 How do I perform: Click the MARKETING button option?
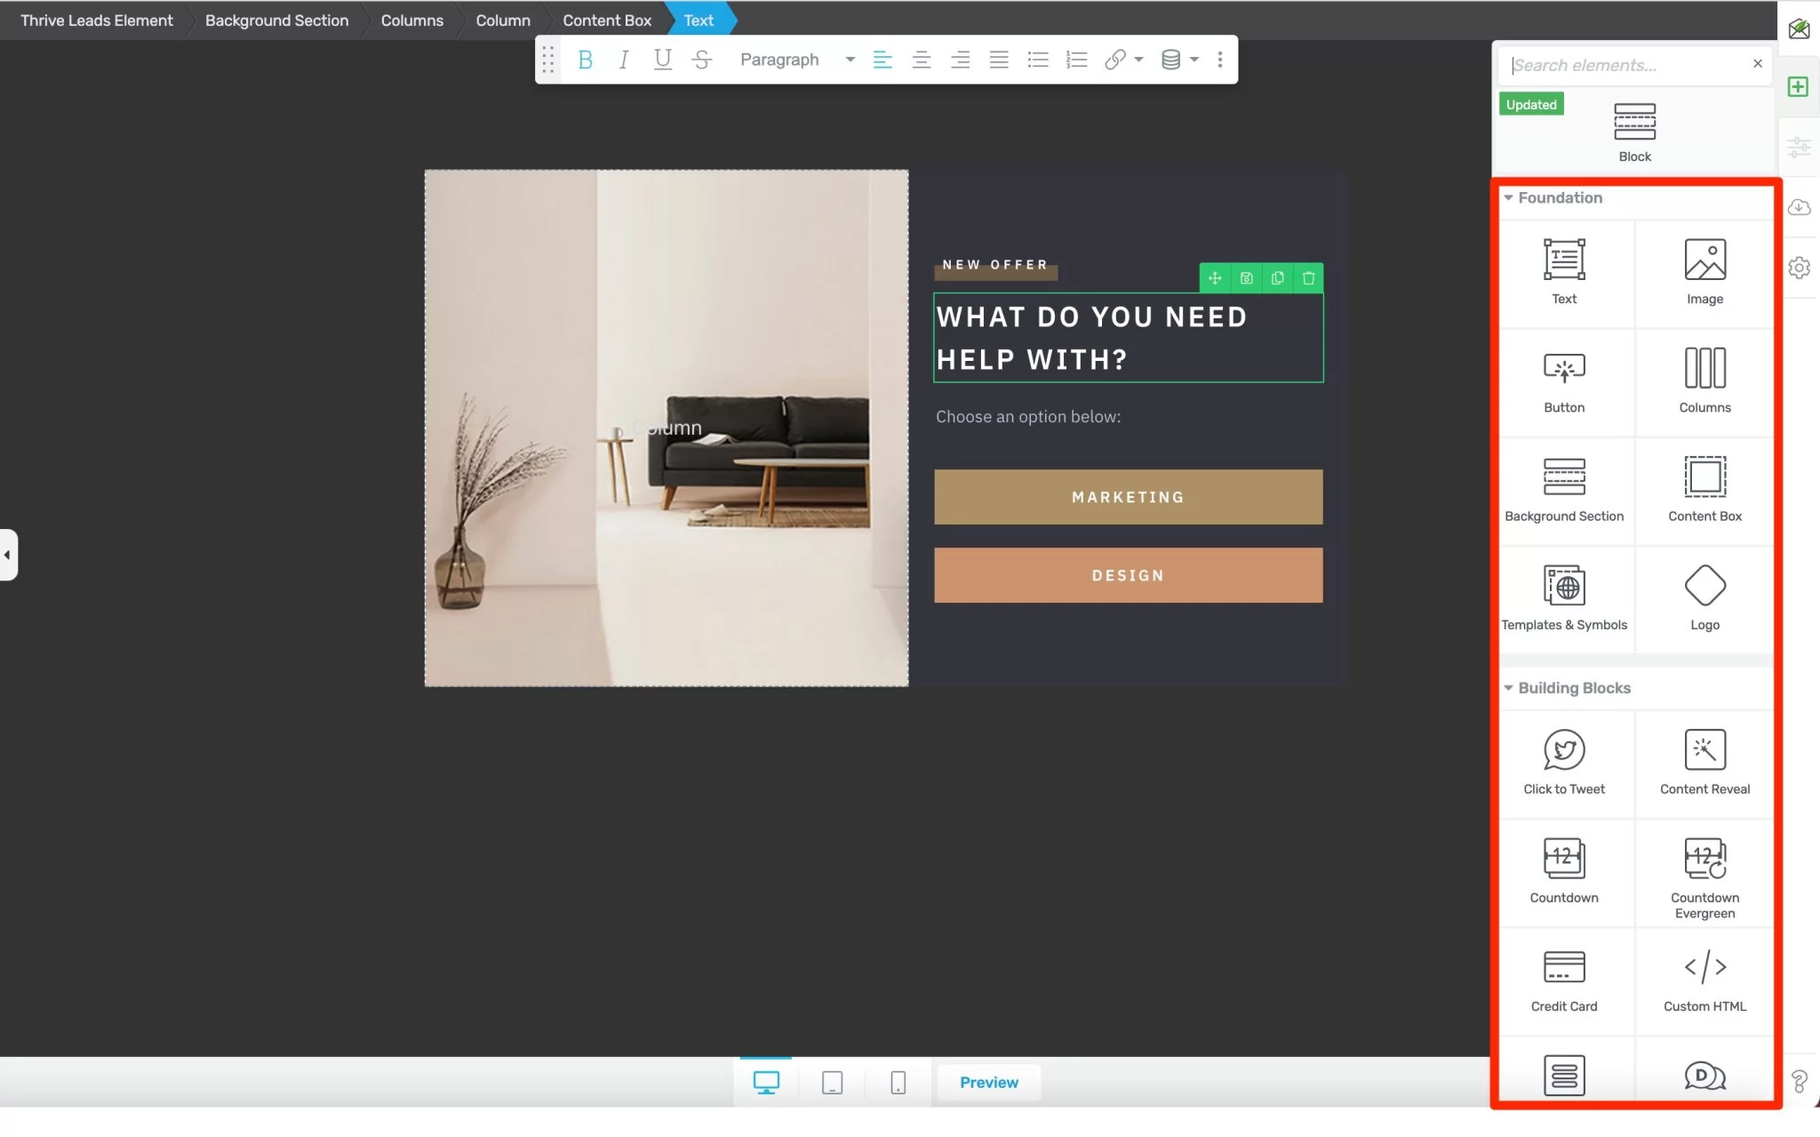(1129, 496)
